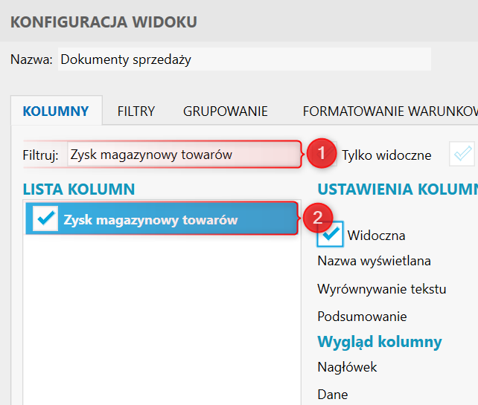Viewport: 478px width, 405px height.
Task: Open the FILTRY tab
Action: coord(136,111)
